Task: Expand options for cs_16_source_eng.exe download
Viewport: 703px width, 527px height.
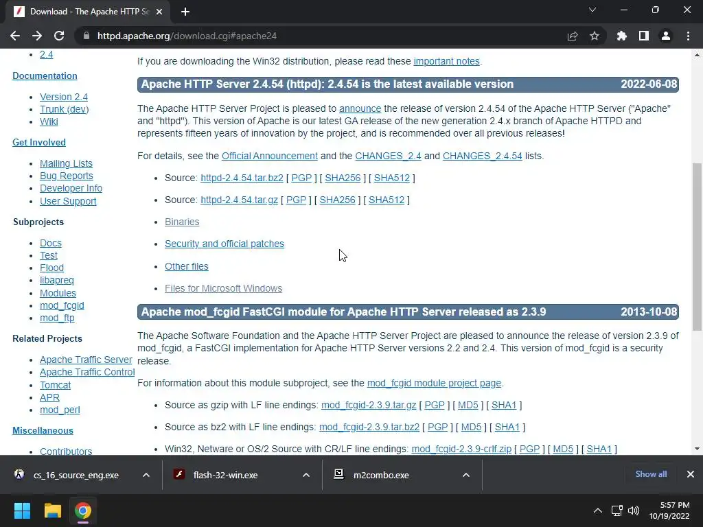Action: (x=146, y=475)
